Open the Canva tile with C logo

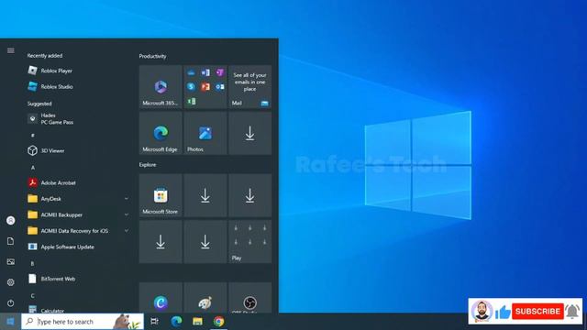coord(161,298)
